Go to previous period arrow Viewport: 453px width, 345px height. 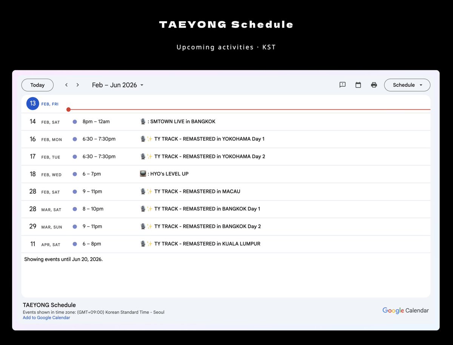tap(66, 85)
